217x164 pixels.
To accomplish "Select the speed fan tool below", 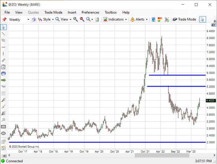I will click(x=3, y=113).
